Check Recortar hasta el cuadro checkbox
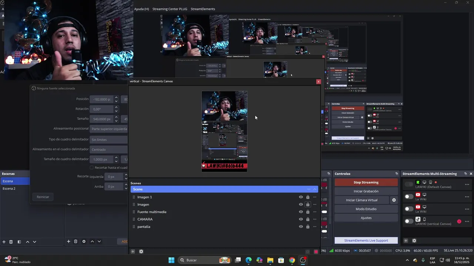Viewport: 474px width, 266px height. coord(92,168)
